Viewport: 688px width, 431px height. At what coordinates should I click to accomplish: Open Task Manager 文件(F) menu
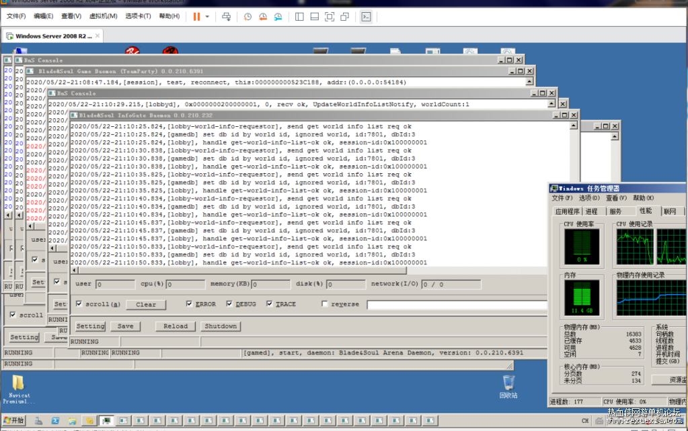(562, 198)
